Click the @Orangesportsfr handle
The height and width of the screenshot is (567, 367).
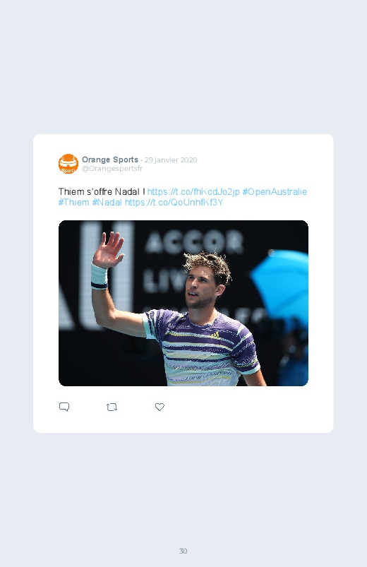pos(112,169)
